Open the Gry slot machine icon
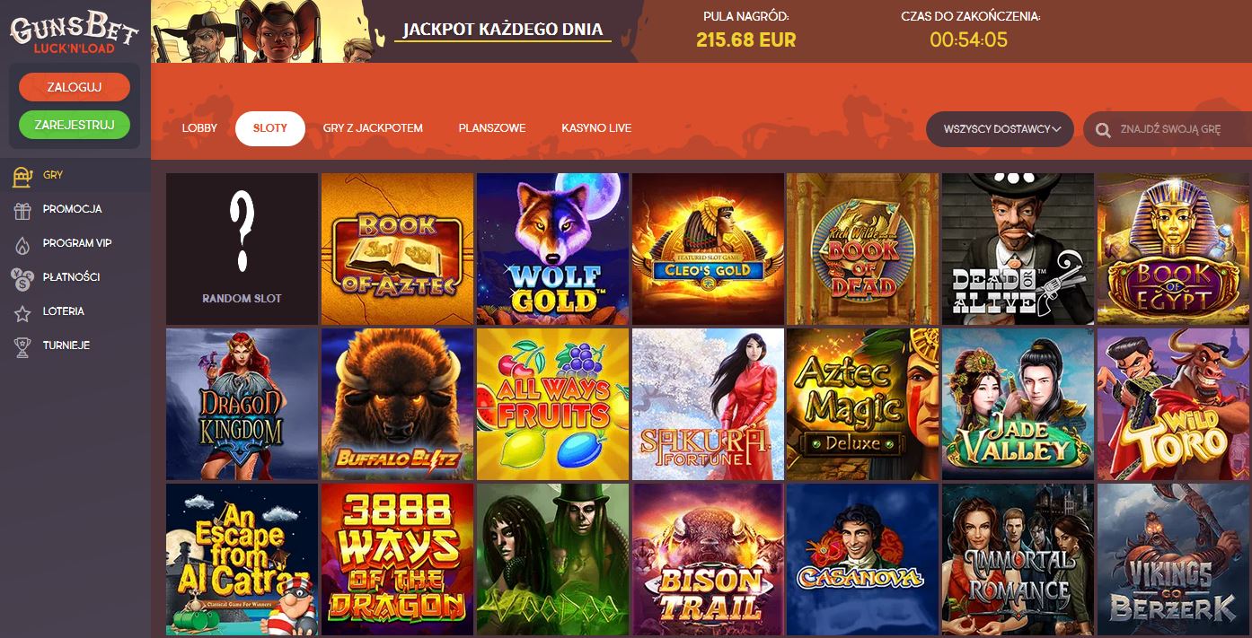The image size is (1252, 638). tap(22, 176)
